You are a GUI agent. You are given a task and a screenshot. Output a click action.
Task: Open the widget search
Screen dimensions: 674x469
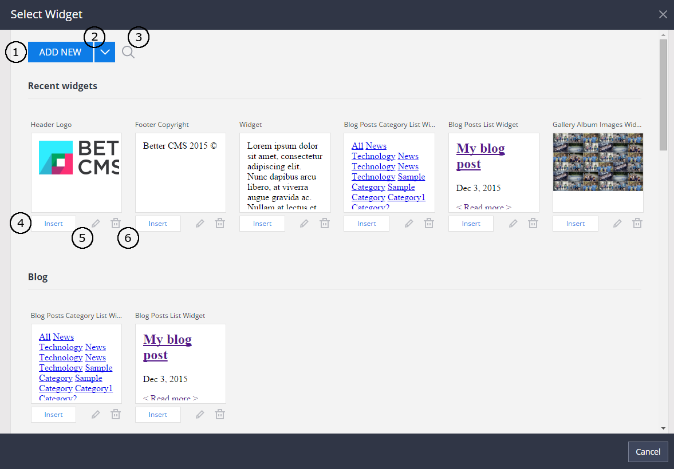[128, 52]
